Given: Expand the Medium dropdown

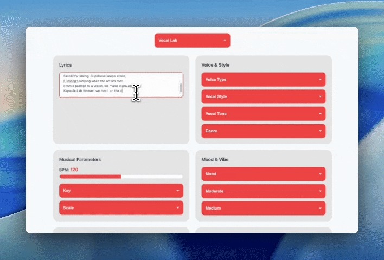Looking at the screenshot, I should click(x=264, y=208).
